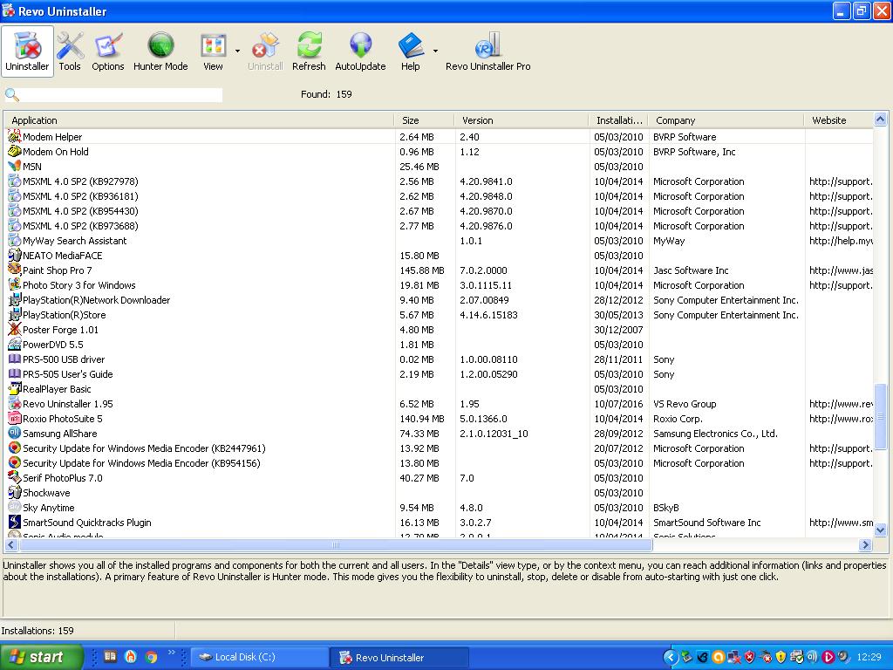Click the View toolbar icon
This screenshot has height=670, width=893.
[213, 51]
